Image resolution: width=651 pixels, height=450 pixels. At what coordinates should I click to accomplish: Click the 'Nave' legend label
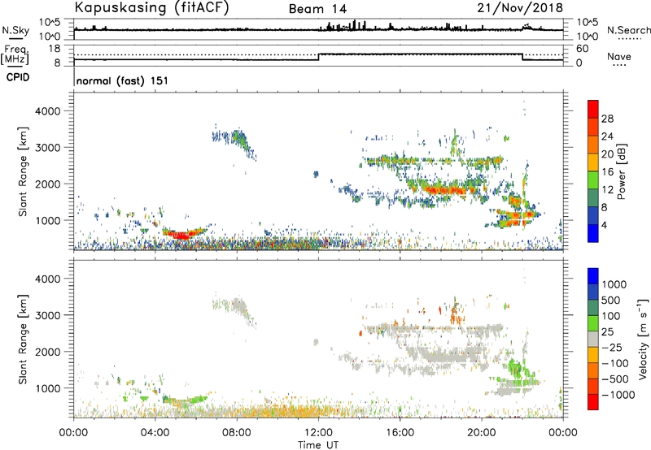click(x=618, y=57)
